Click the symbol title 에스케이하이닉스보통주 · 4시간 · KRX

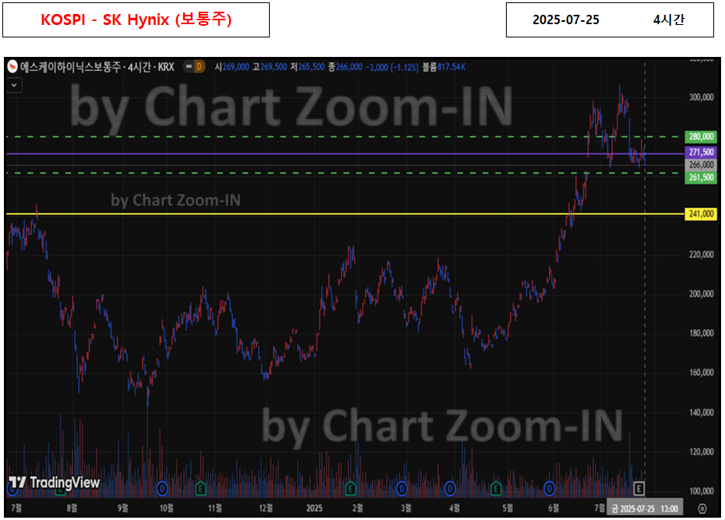coord(97,67)
